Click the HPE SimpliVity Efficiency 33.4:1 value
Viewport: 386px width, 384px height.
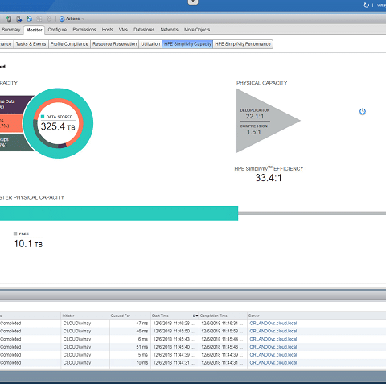click(x=269, y=178)
